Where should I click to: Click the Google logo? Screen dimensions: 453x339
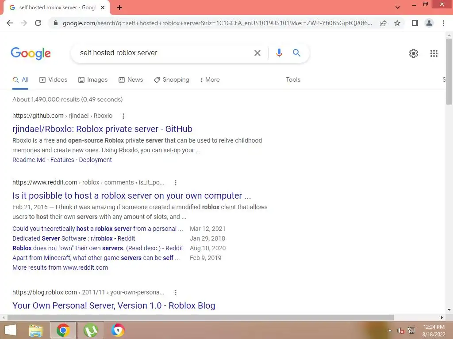(31, 53)
